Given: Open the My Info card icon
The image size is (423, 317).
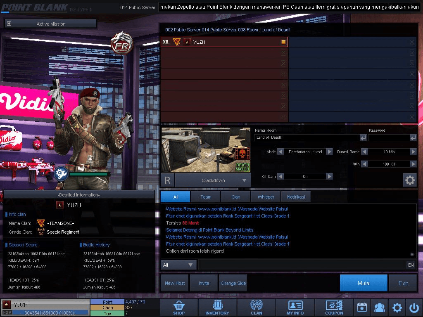Looking at the screenshot, I should point(295,308).
